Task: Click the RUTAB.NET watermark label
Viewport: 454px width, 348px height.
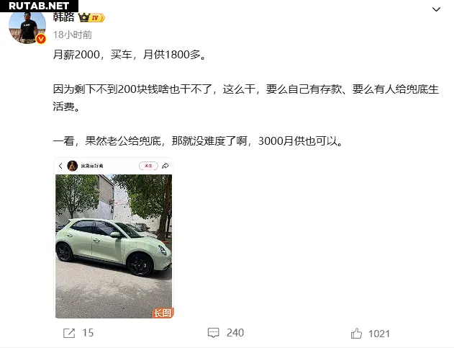Action: click(x=39, y=6)
